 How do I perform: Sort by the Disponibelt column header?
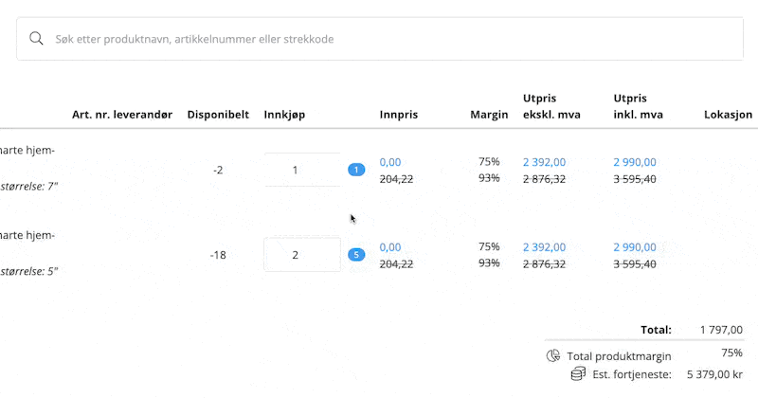tap(218, 115)
